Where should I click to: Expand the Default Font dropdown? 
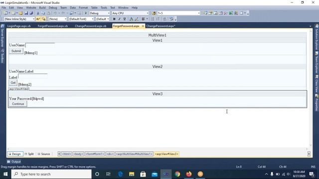(93, 19)
